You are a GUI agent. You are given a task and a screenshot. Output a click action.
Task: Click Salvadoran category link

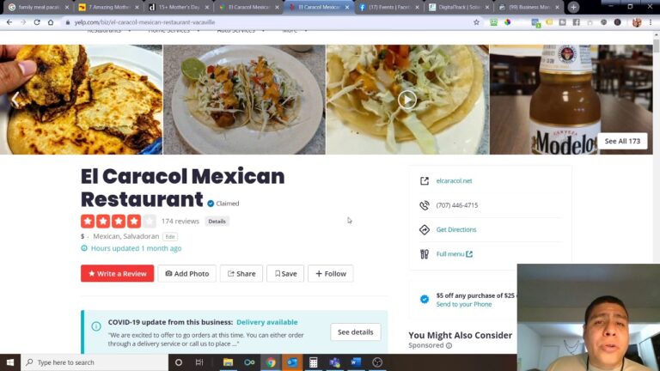pos(142,236)
